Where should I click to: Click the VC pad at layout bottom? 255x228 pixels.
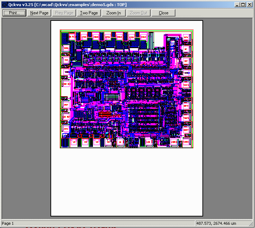pyautogui.click(x=74, y=142)
